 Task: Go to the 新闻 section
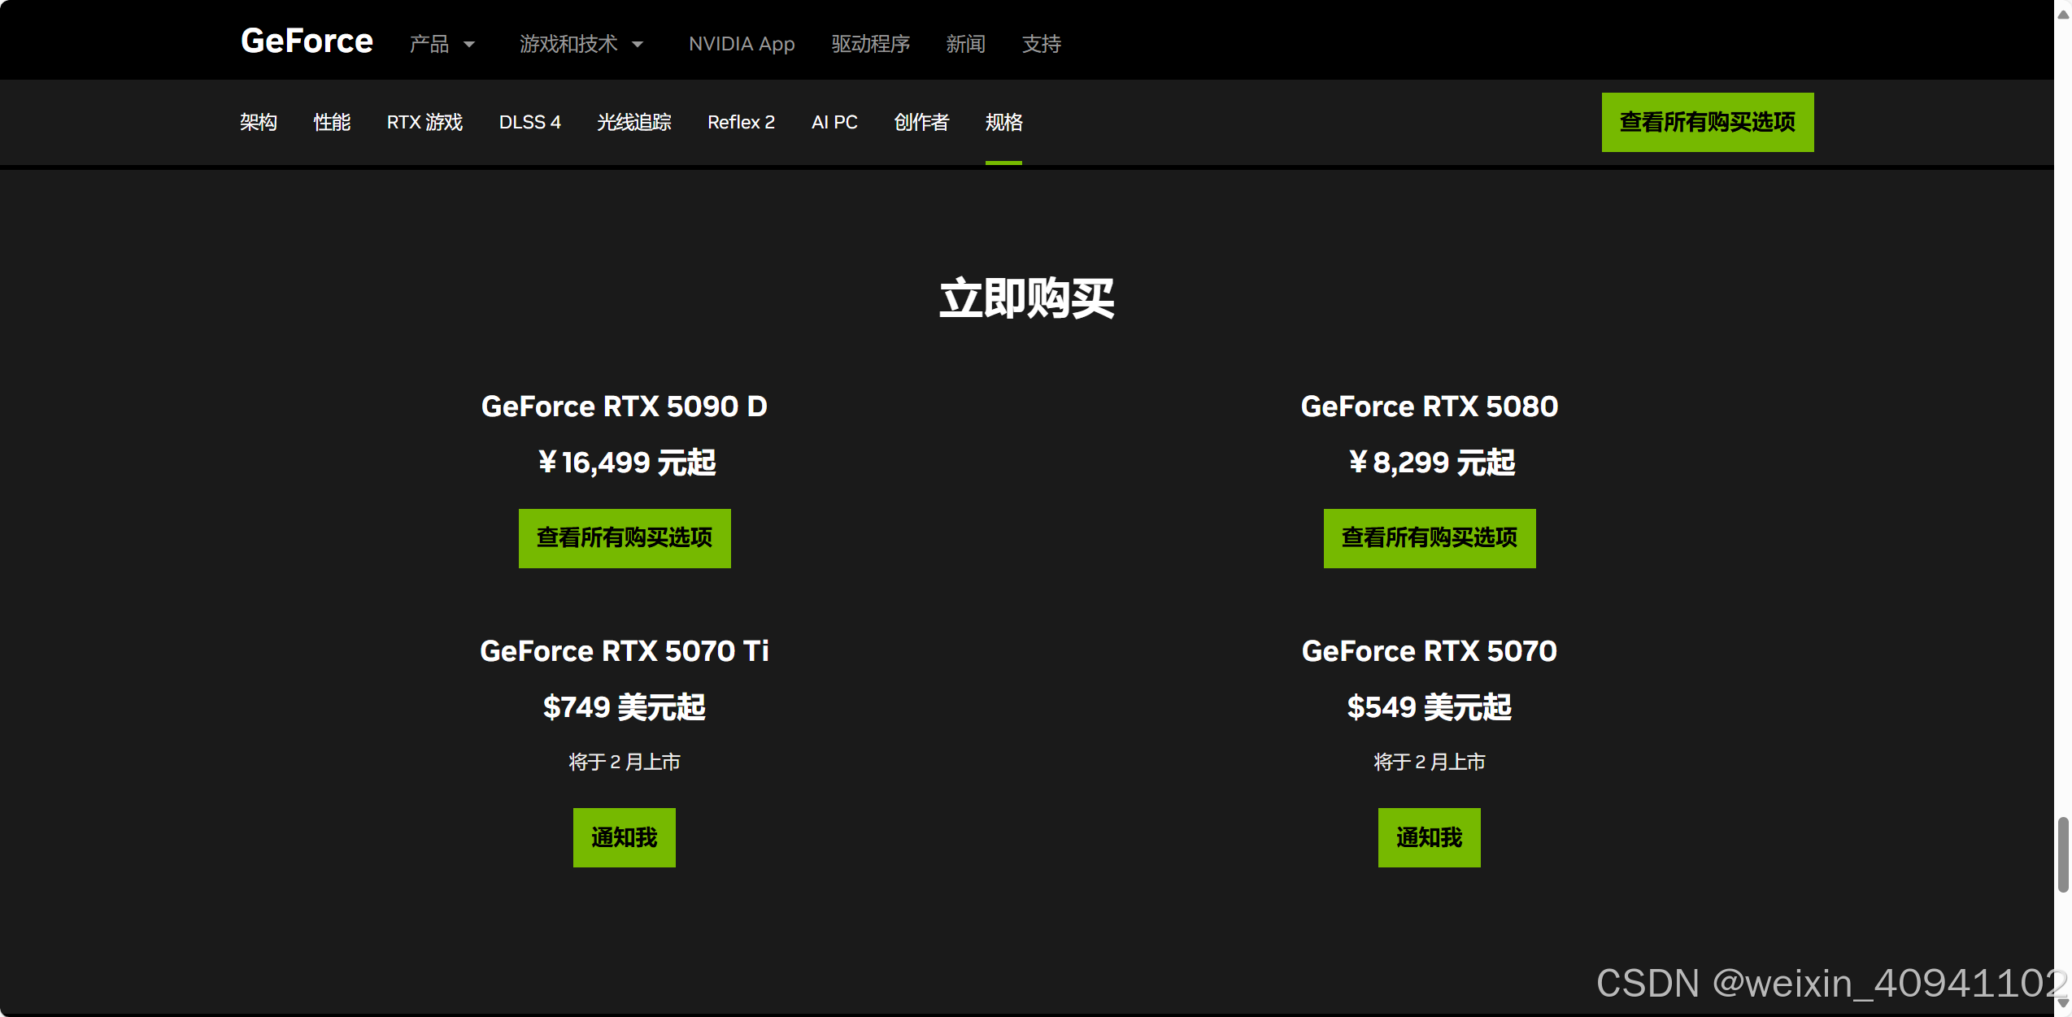tap(965, 44)
